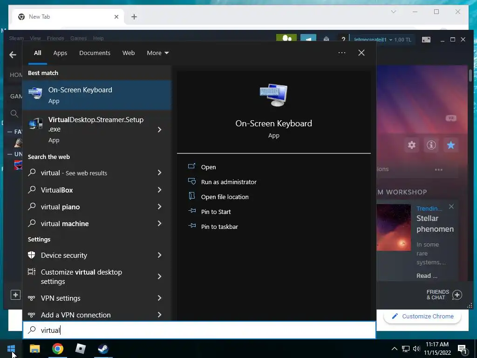Open Steam menu in Steam window
Screen dimensions: 477x358
16,38
